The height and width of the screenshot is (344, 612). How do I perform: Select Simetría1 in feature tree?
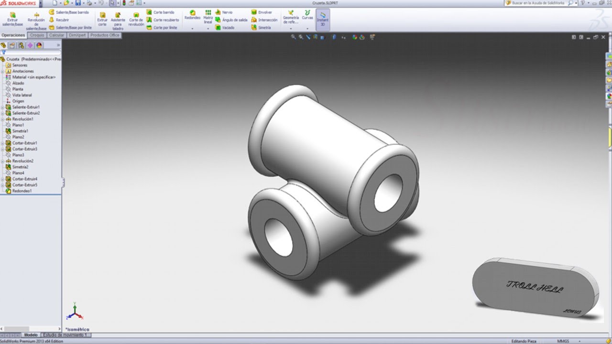tap(17, 131)
